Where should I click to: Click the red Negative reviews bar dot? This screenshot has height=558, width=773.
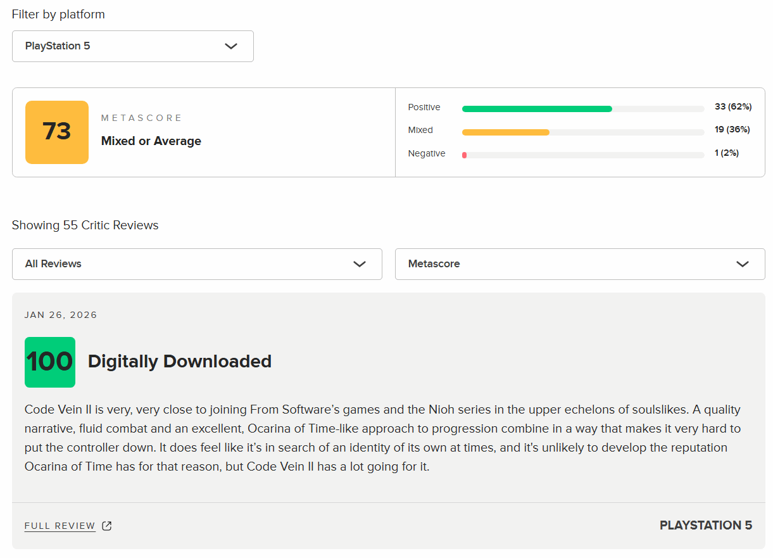[465, 155]
